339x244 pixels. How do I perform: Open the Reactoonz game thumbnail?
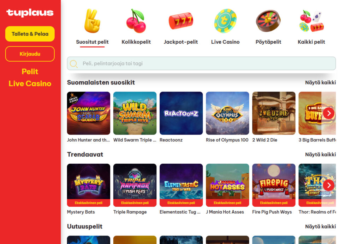(181, 113)
